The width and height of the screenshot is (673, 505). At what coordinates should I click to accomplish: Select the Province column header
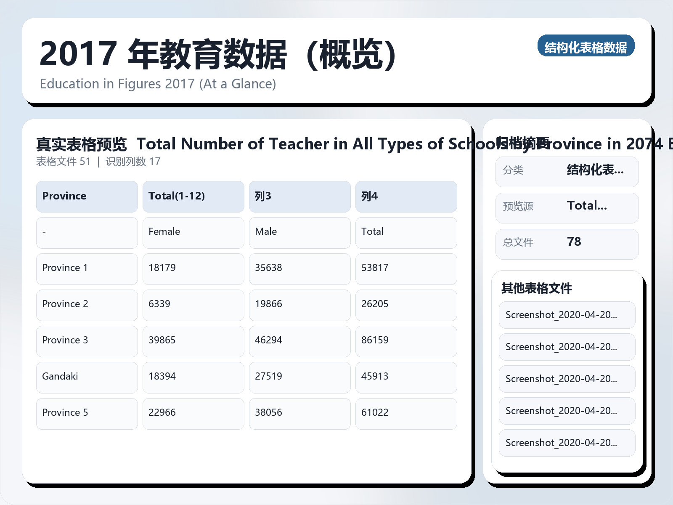[x=87, y=196]
